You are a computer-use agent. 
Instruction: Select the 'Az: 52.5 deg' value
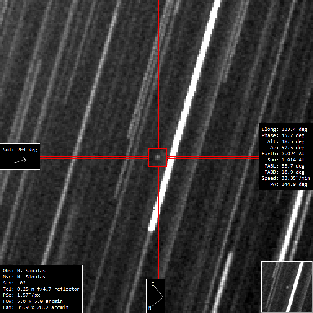tap(287, 148)
